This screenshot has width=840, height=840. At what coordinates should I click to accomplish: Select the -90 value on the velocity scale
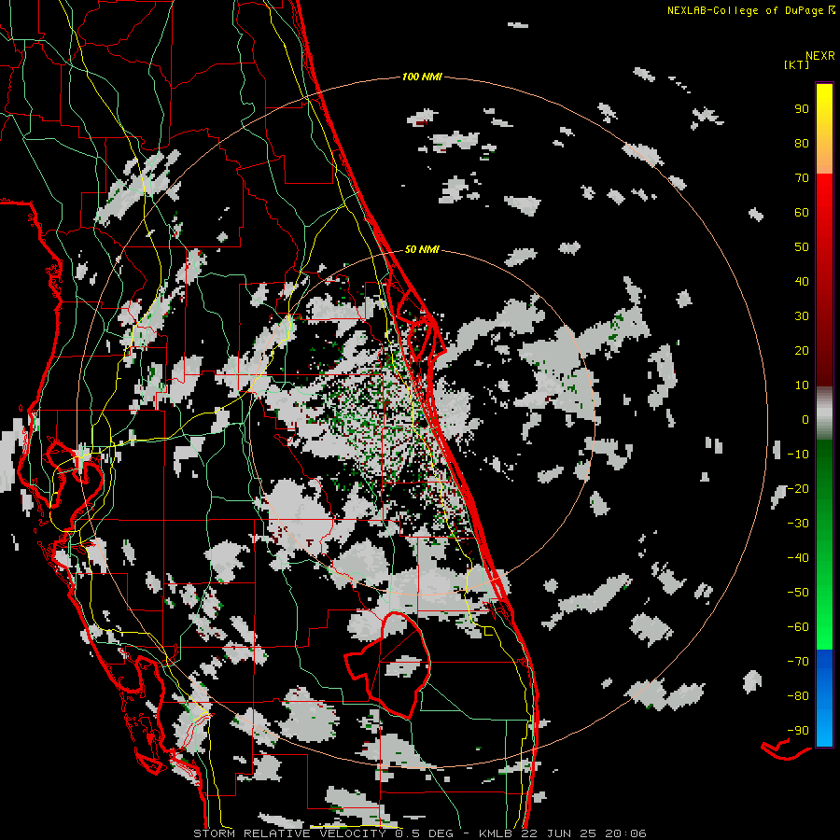coord(798,731)
